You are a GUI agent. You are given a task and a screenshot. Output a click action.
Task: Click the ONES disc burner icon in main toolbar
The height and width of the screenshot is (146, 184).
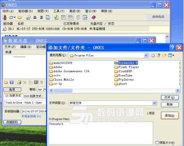click(x=4, y=17)
